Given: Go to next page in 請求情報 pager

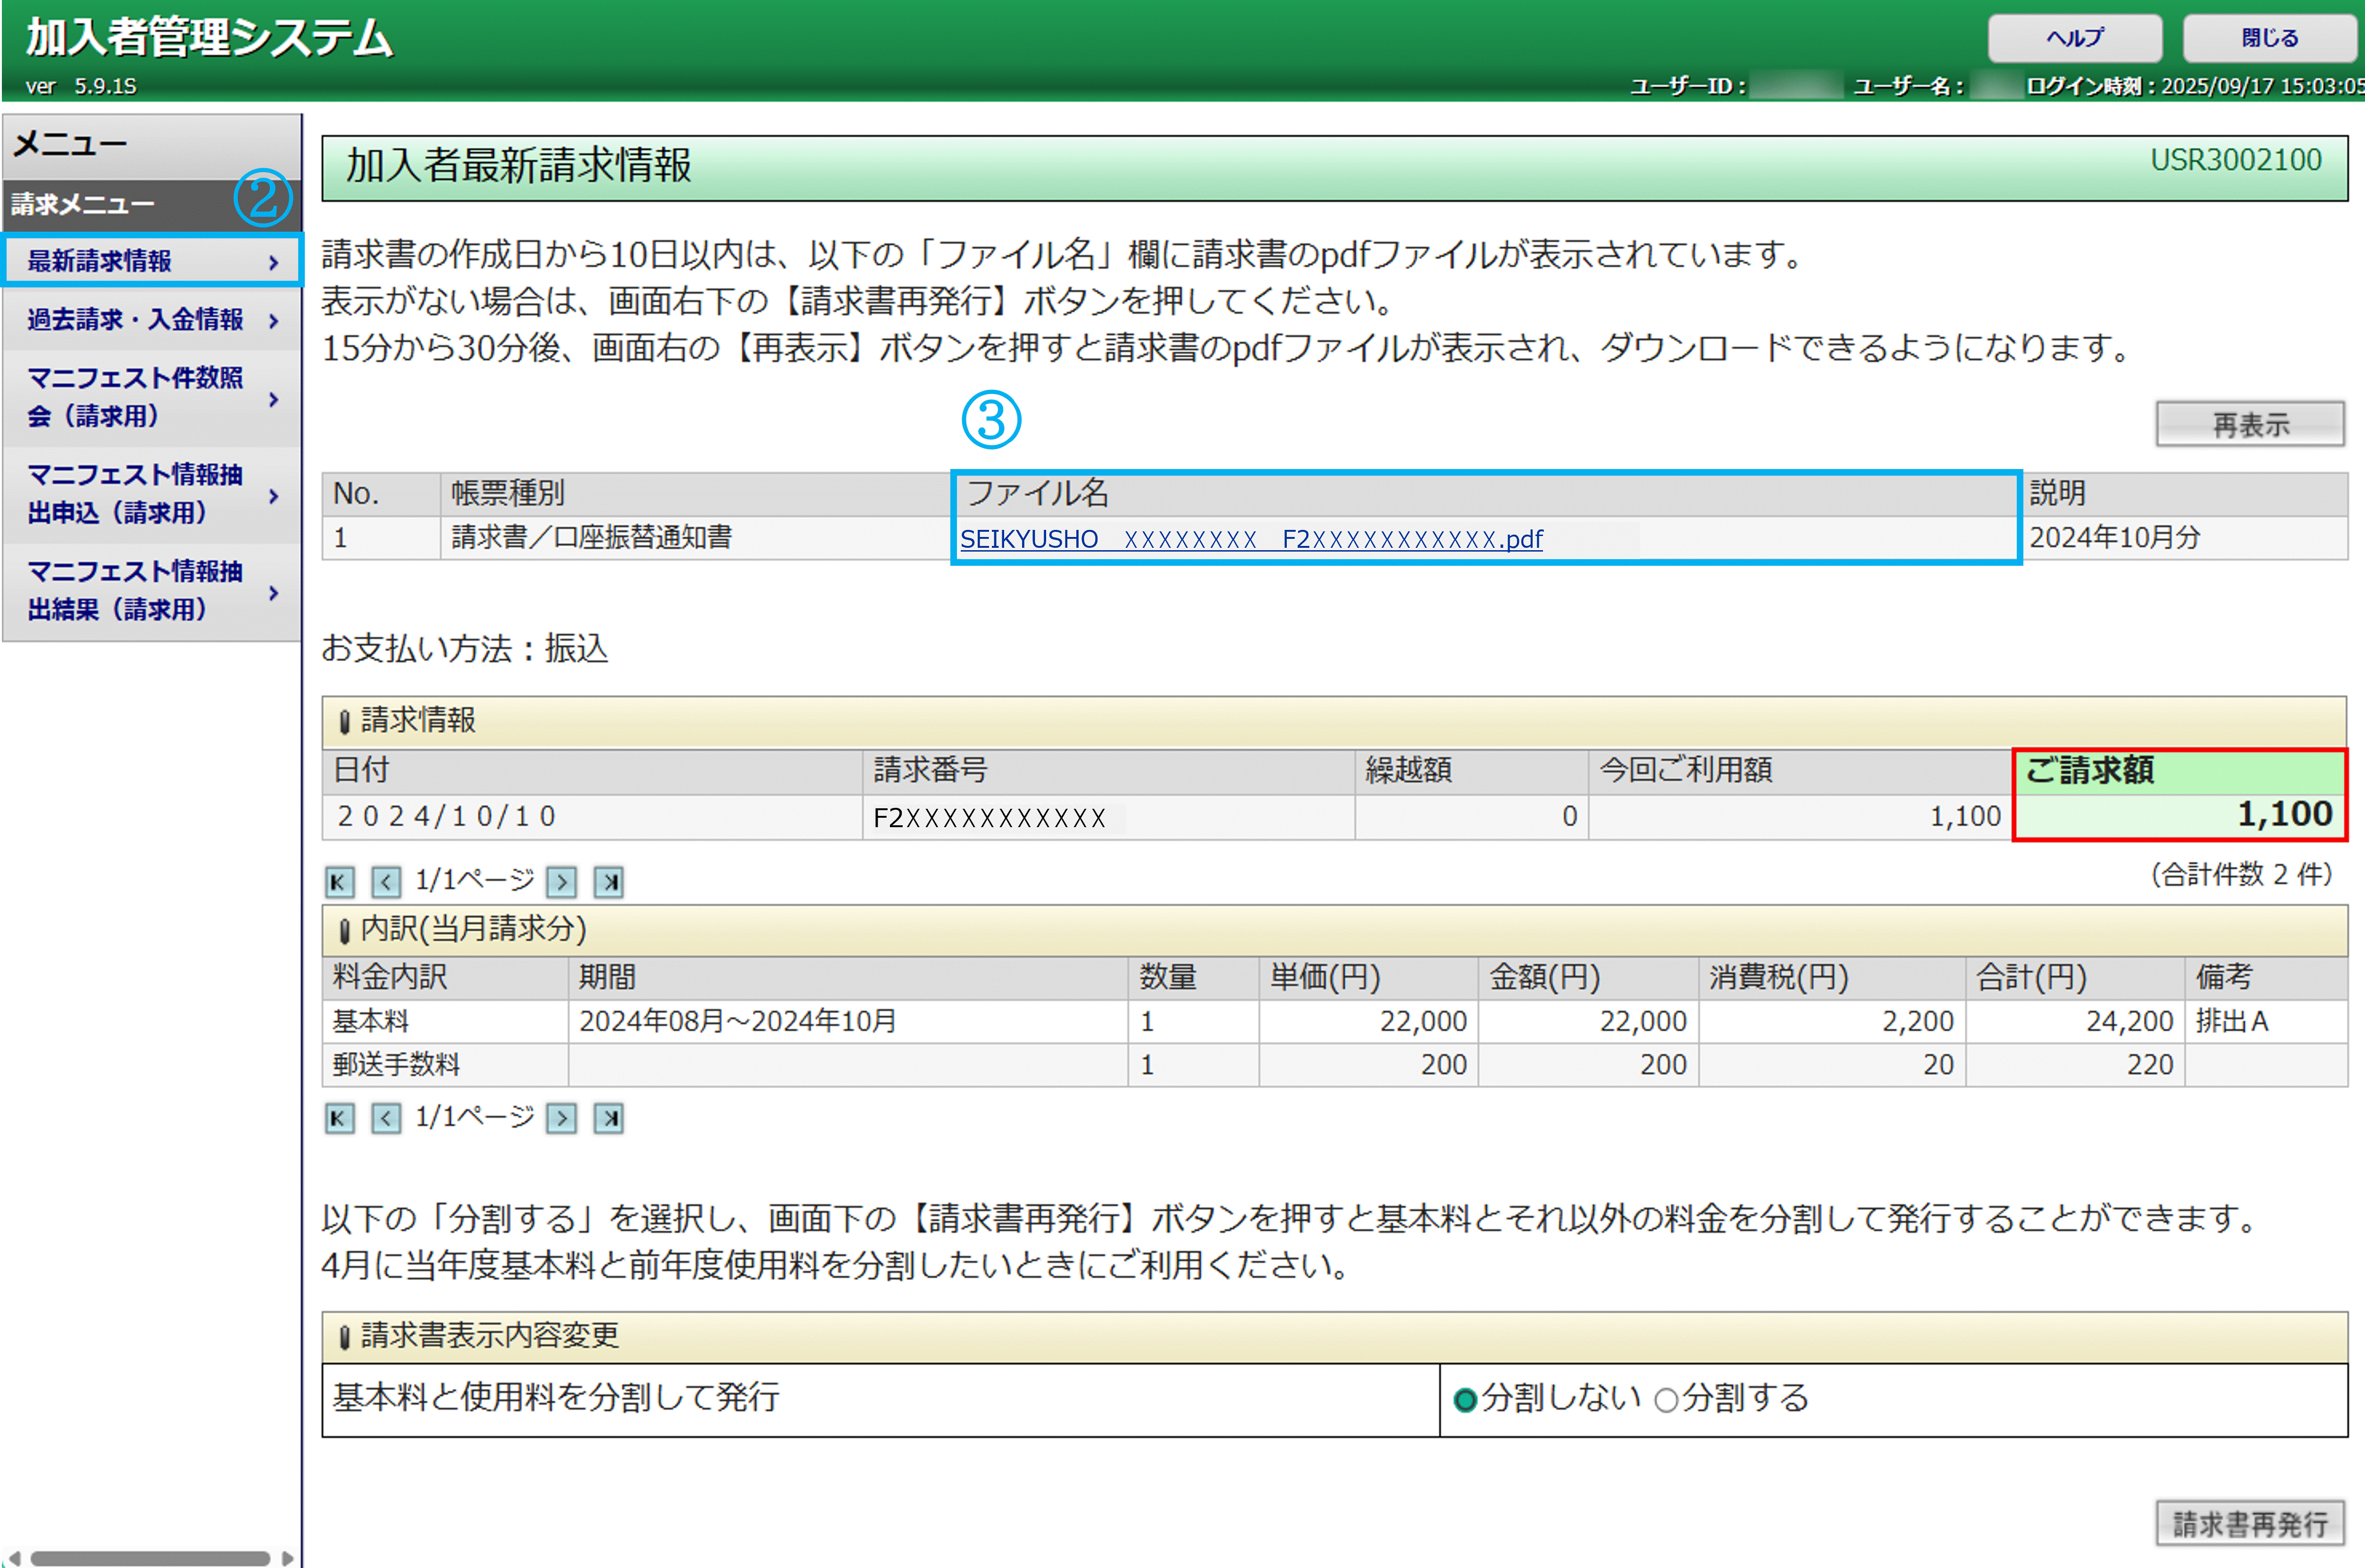Looking at the screenshot, I should pos(561,882).
